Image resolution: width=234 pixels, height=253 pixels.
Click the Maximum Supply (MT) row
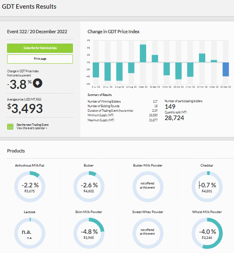[x=122, y=120]
